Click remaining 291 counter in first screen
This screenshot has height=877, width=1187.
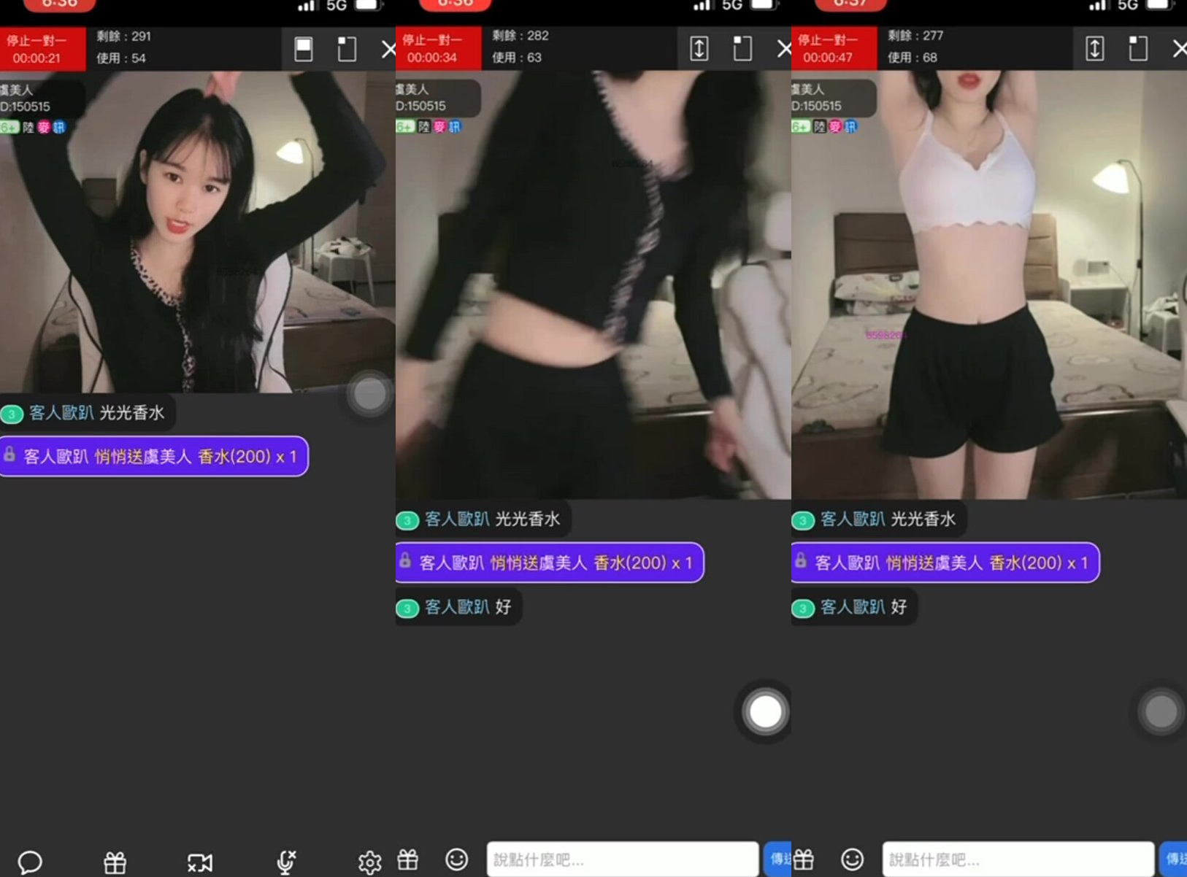(124, 36)
